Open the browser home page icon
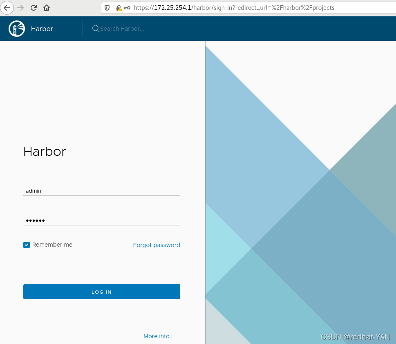The height and width of the screenshot is (344, 396). [x=47, y=8]
